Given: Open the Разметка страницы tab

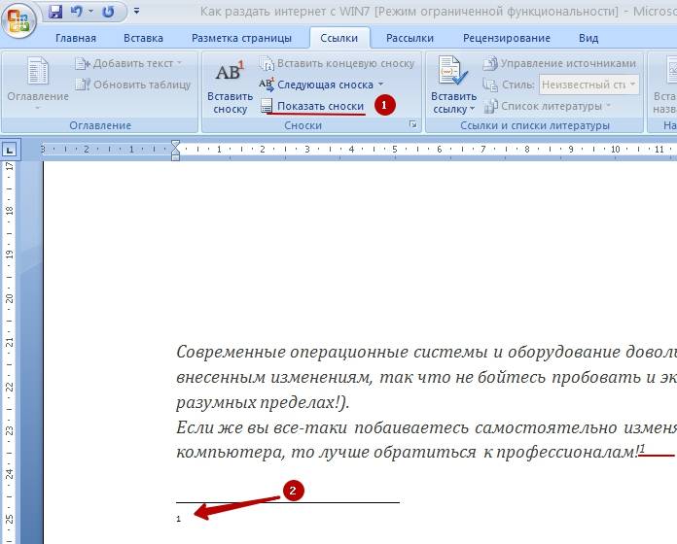Looking at the screenshot, I should point(241,38).
